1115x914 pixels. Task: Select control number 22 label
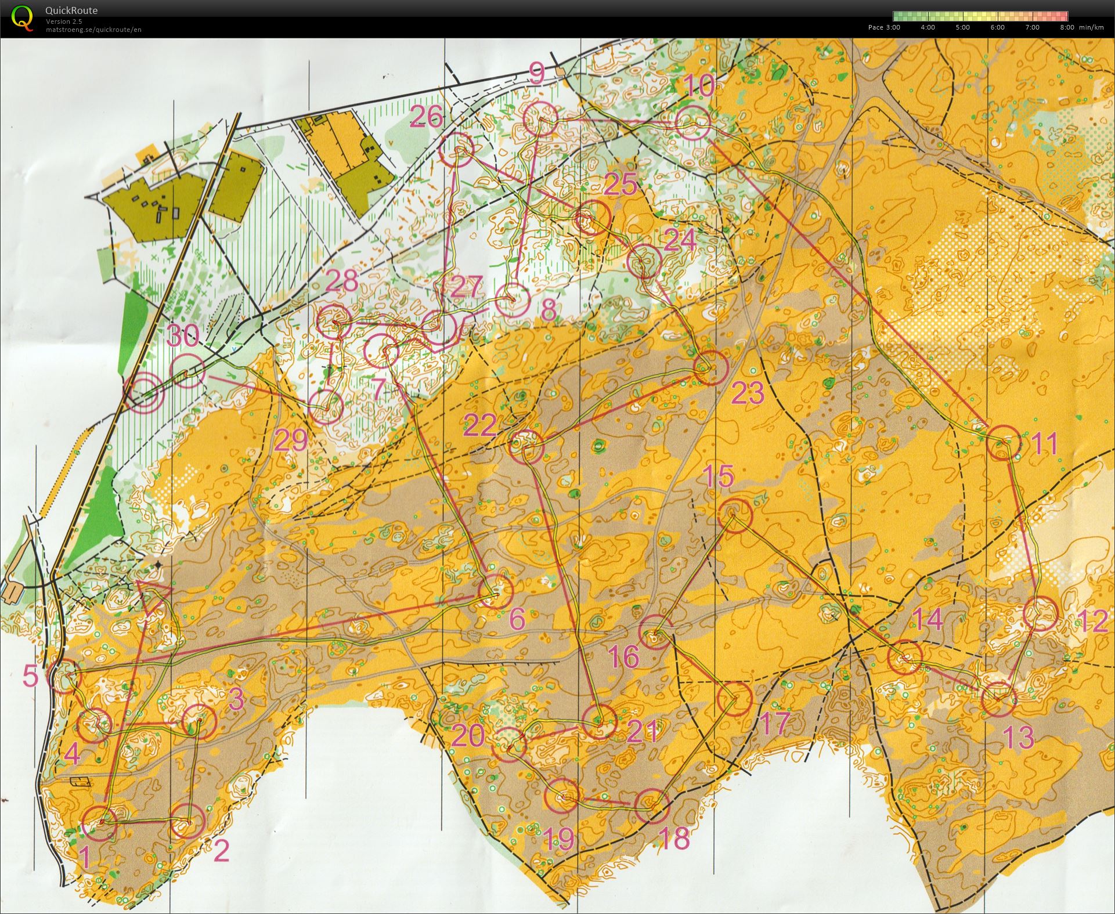(481, 426)
